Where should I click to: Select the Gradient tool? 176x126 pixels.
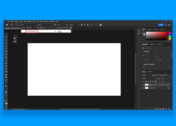pos(6,72)
